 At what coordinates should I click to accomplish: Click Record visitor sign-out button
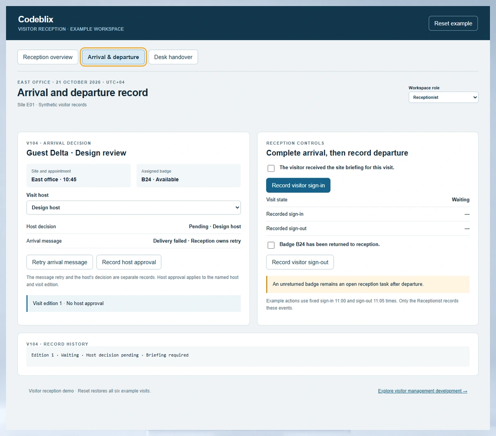click(x=300, y=262)
